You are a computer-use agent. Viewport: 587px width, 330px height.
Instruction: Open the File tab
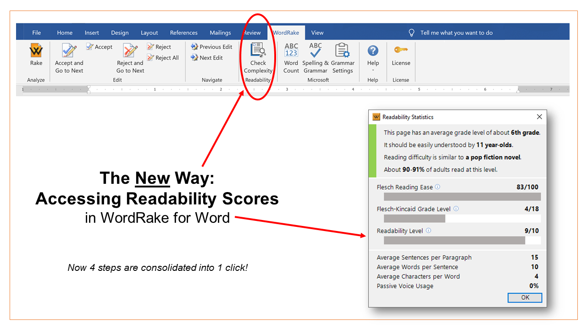coord(37,33)
